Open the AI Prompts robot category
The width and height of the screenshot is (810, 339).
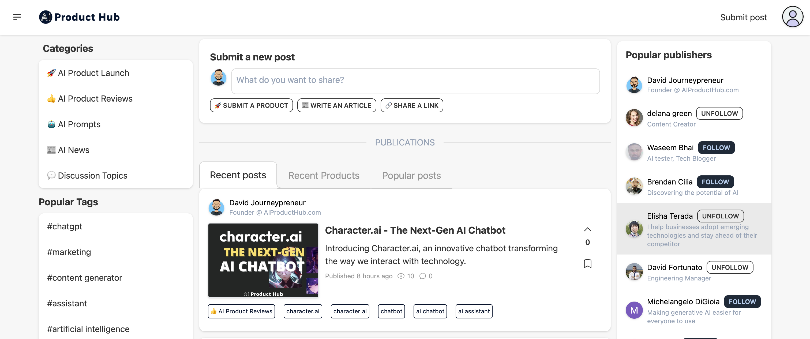pos(74,124)
